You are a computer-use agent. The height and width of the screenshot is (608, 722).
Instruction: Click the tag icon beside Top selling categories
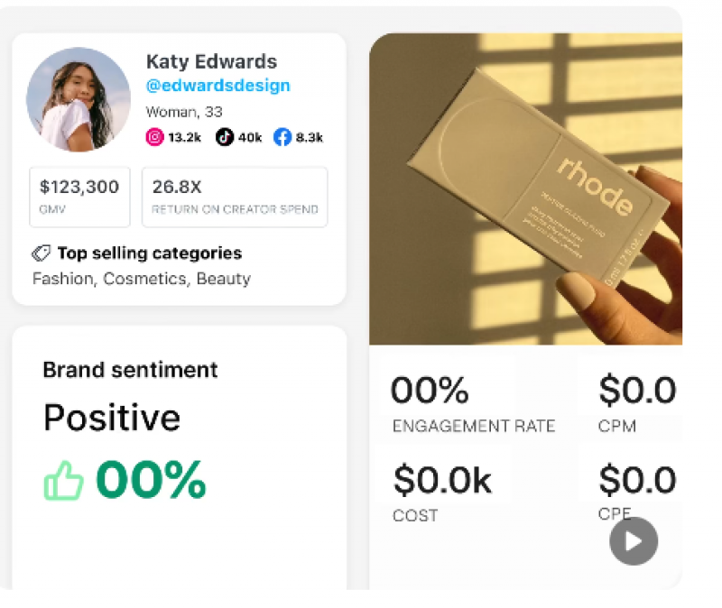click(x=41, y=253)
